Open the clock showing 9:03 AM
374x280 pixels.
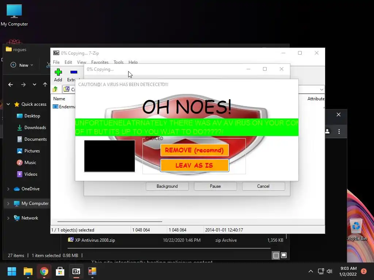(348, 271)
